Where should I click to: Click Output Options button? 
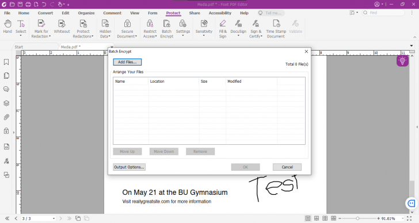click(129, 167)
